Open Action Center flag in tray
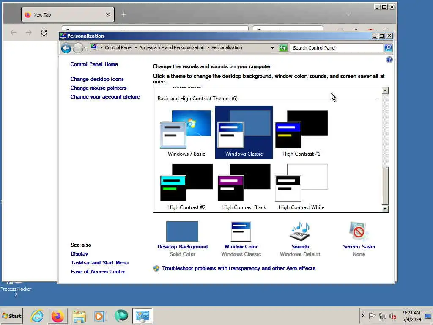This screenshot has height=325, width=433. [x=372, y=316]
